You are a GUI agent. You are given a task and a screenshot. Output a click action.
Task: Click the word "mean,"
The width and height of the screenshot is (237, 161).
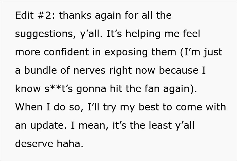[x=88, y=126]
